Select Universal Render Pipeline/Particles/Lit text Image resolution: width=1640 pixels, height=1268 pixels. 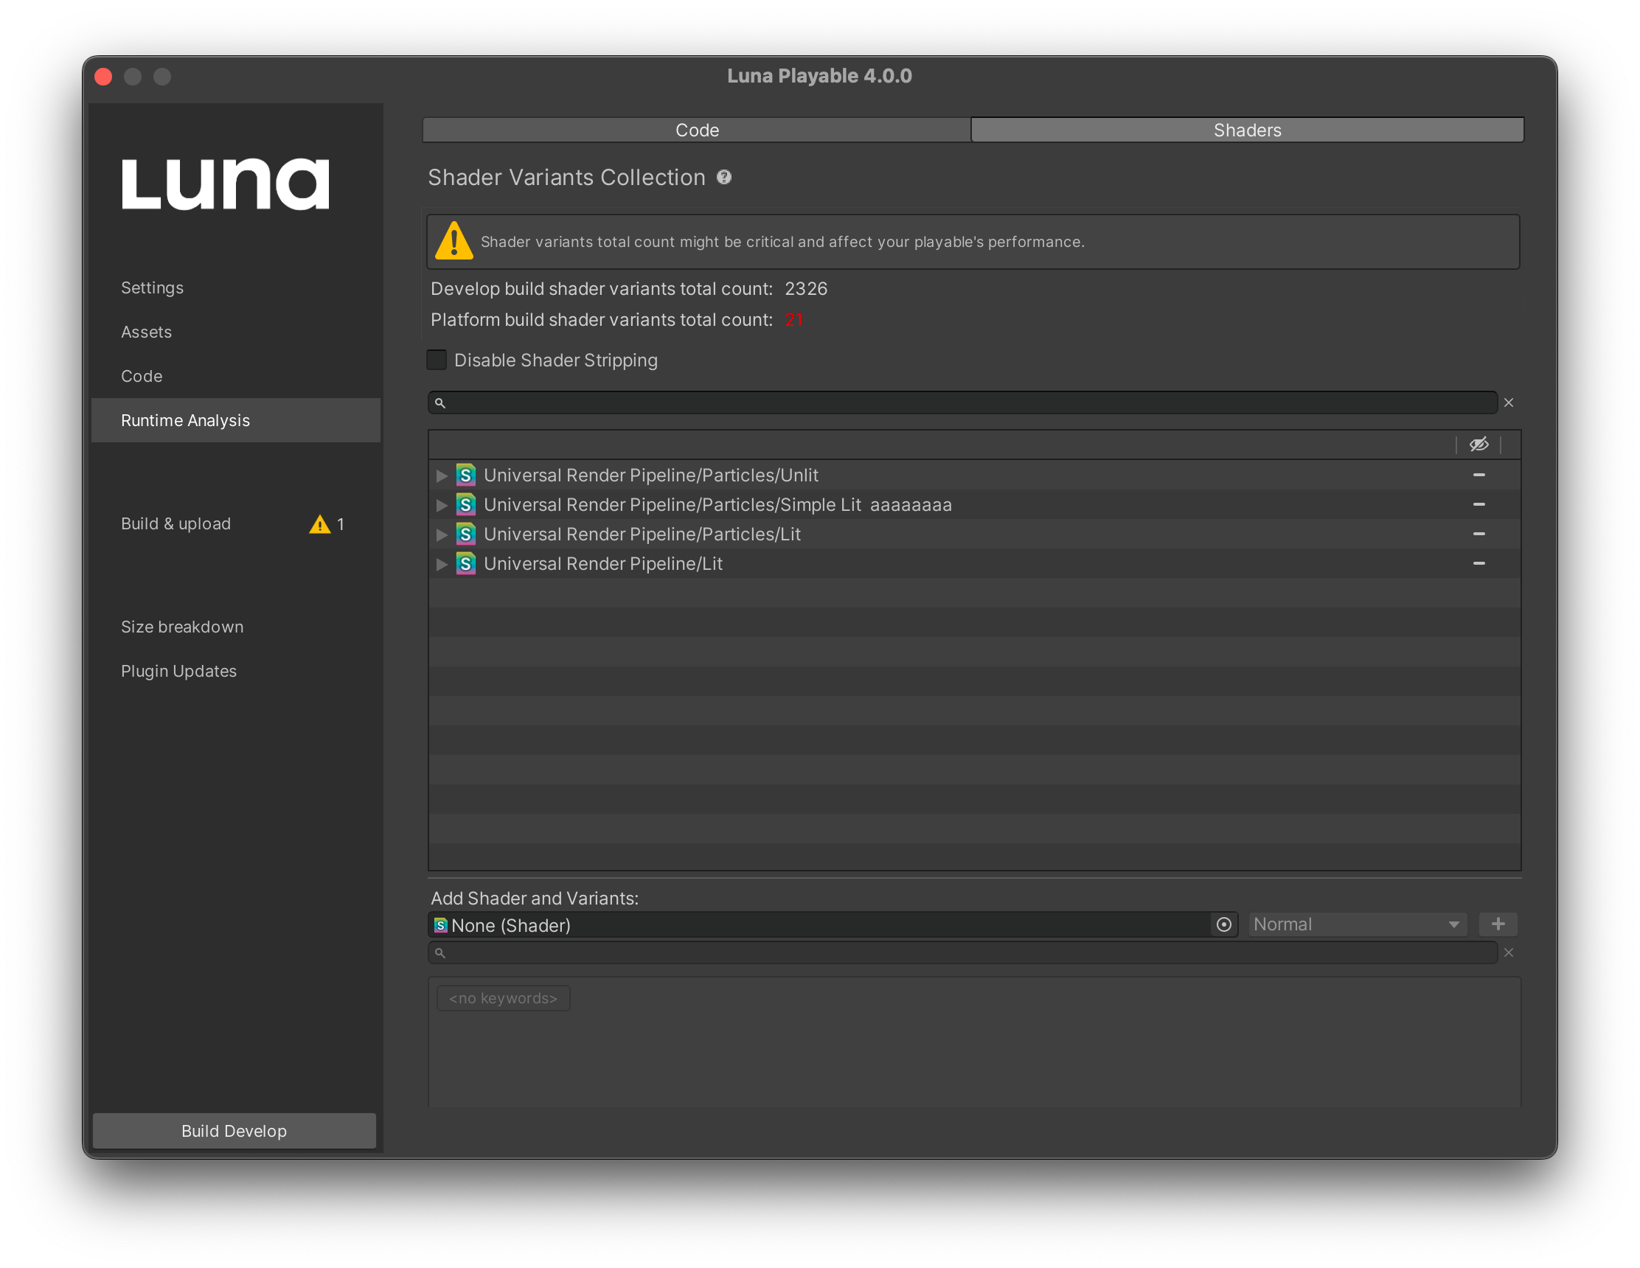pos(642,534)
